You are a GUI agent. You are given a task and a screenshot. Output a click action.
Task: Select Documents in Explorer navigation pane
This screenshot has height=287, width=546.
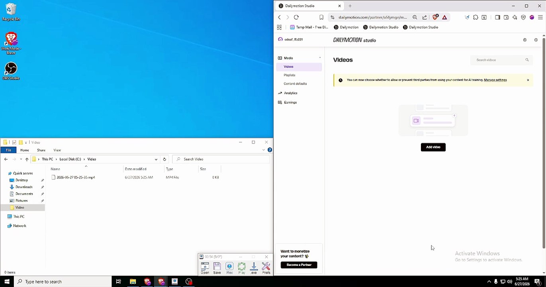(x=24, y=194)
